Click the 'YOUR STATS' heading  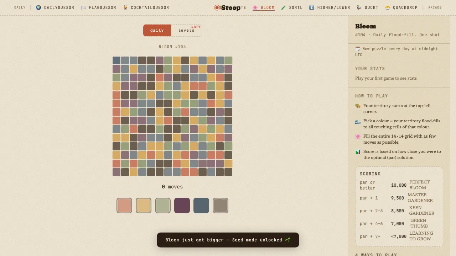click(x=370, y=69)
